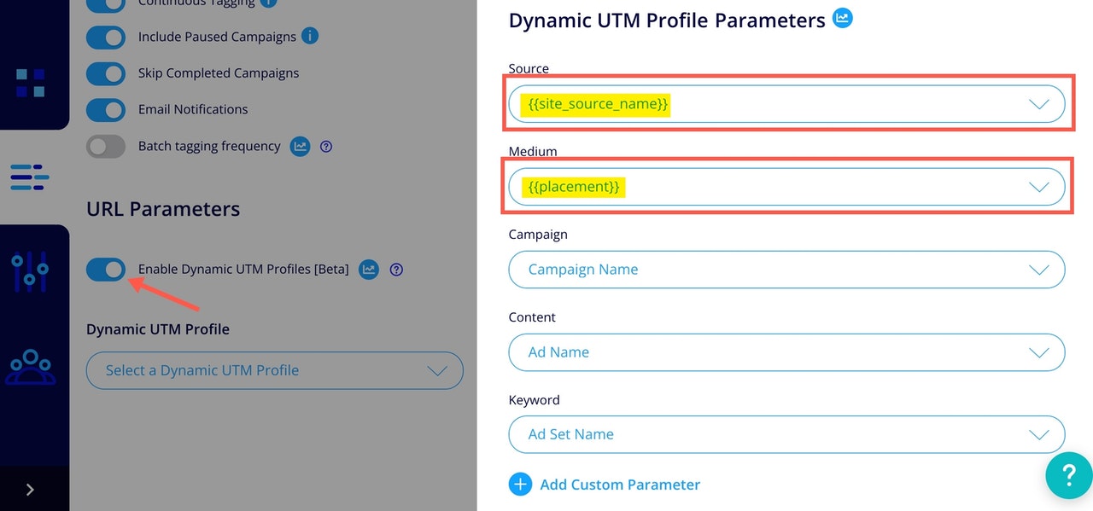Open the sliders settings sidebar icon
This screenshot has width=1093, height=511.
coord(30,272)
